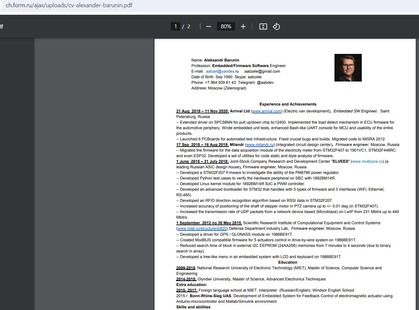Click the "Experience and Achievements" heading
This screenshot has height=310, width=419.
tap(288, 104)
